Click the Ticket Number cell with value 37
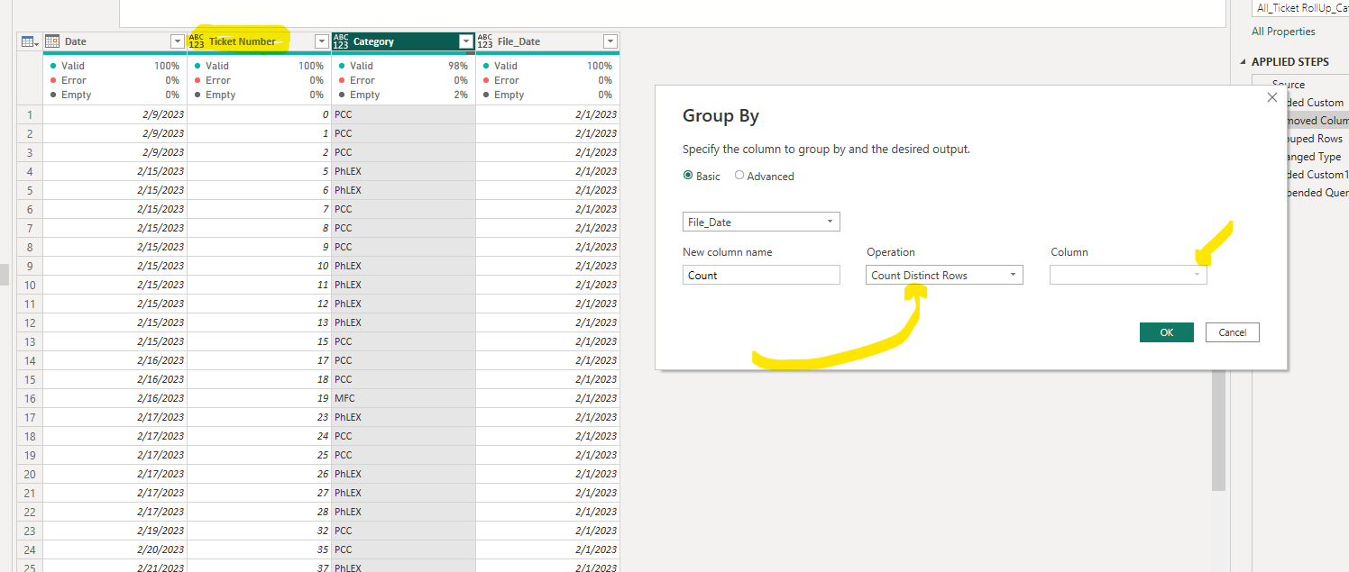The height and width of the screenshot is (572, 1349). tap(260, 567)
